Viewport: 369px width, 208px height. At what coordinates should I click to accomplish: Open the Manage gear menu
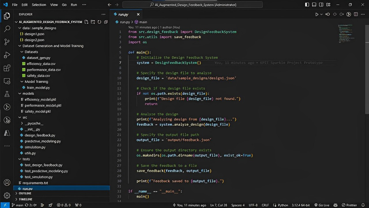pyautogui.click(x=7, y=196)
